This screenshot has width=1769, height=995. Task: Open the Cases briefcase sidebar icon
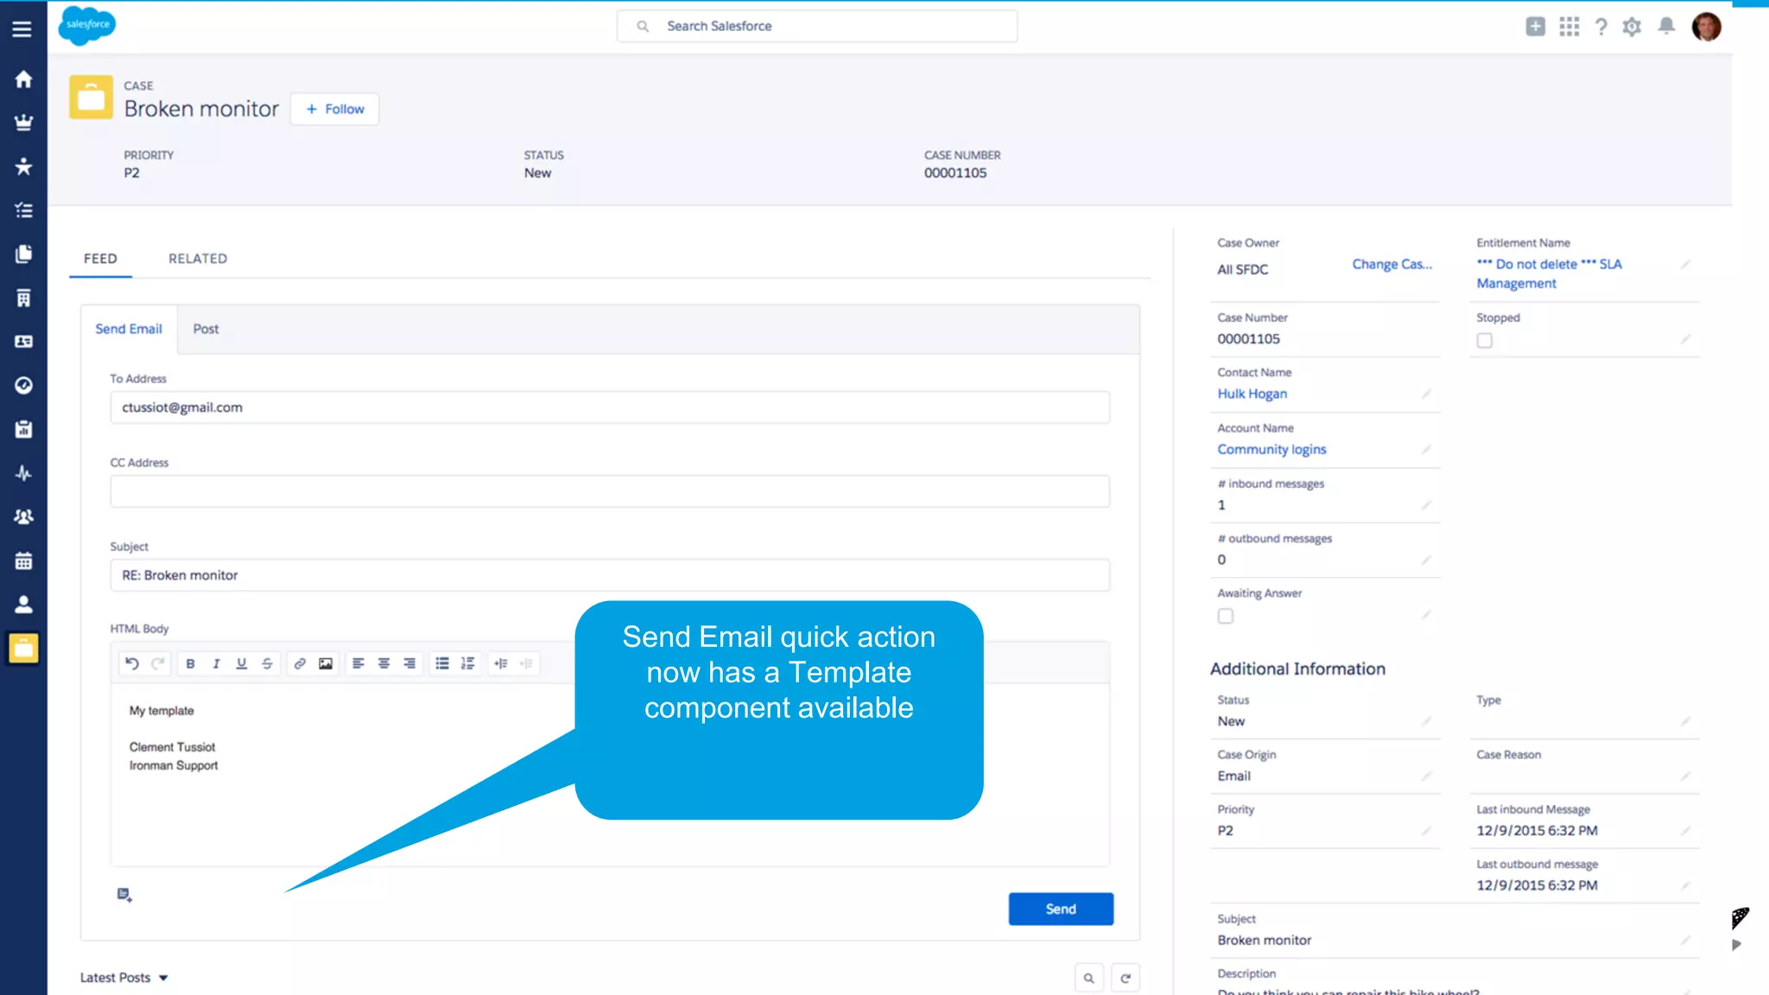point(23,648)
